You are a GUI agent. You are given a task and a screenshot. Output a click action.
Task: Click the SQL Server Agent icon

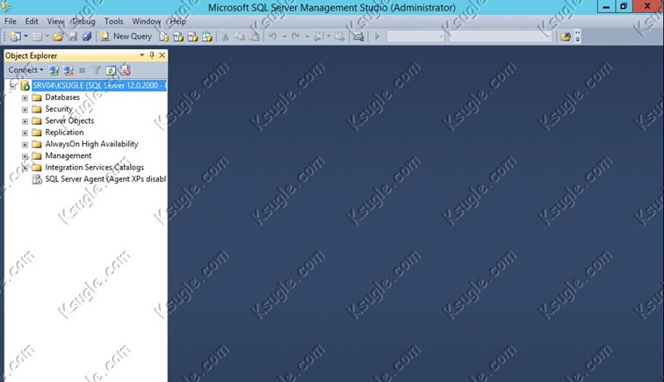[37, 179]
